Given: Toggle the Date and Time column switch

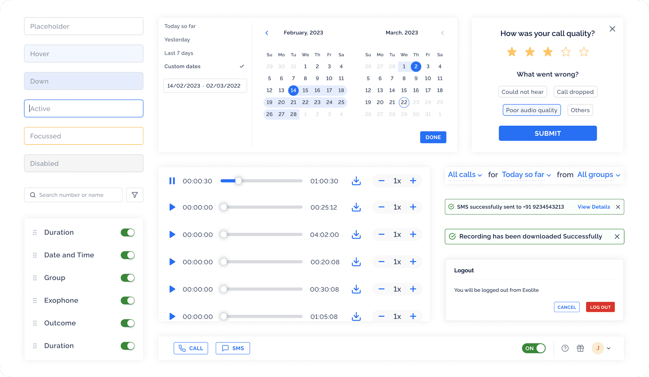Looking at the screenshot, I should [x=127, y=255].
